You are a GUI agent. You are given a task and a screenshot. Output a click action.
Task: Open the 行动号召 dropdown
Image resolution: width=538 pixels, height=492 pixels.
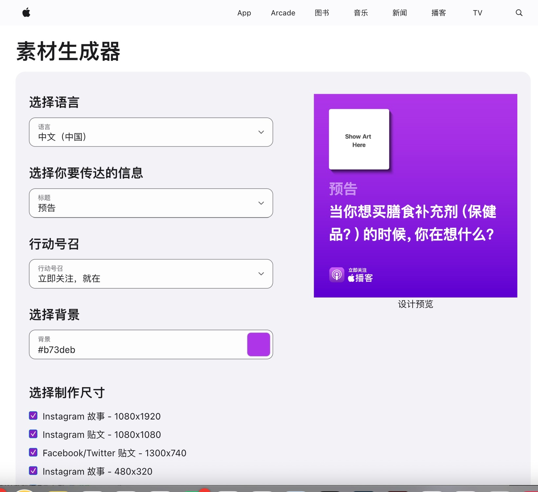[x=151, y=274]
